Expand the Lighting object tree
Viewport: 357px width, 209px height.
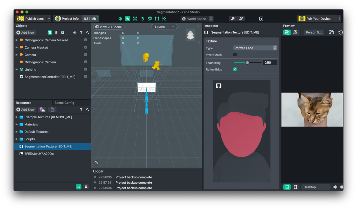tap(17, 69)
